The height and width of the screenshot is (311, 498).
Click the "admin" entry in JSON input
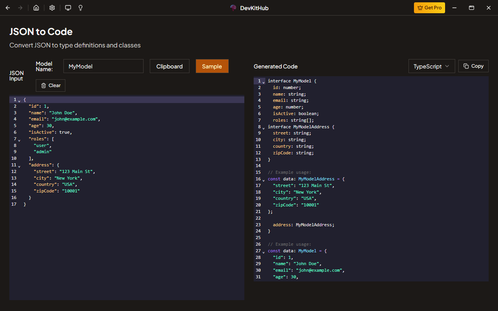tap(42, 152)
